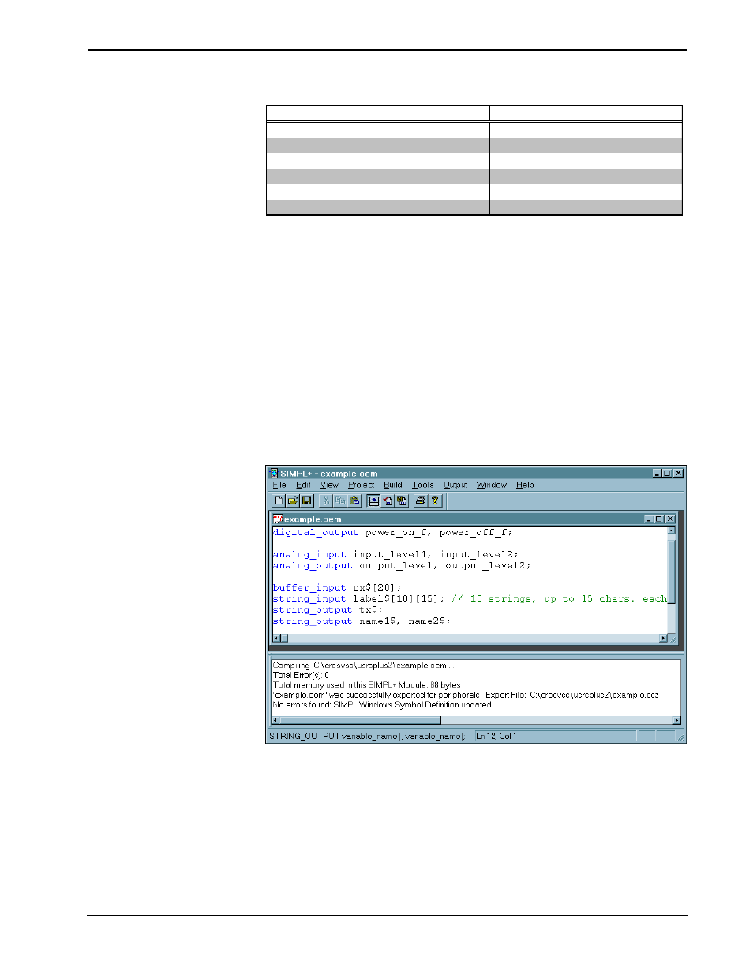Click the Print toolbar icon
The width and height of the screenshot is (753, 975).
click(421, 501)
